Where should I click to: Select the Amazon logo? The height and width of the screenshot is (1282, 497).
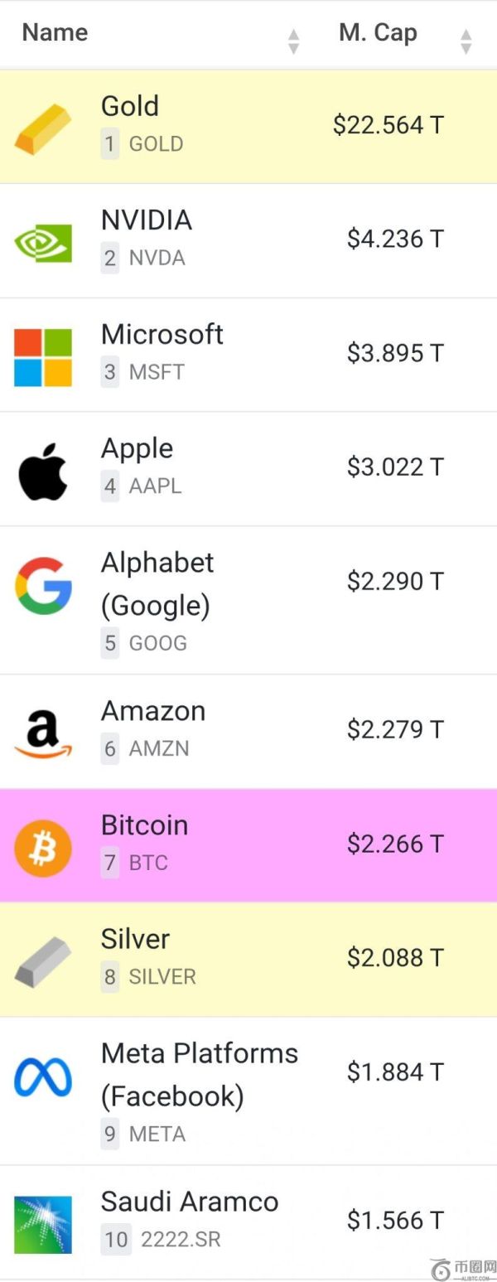tap(42, 728)
